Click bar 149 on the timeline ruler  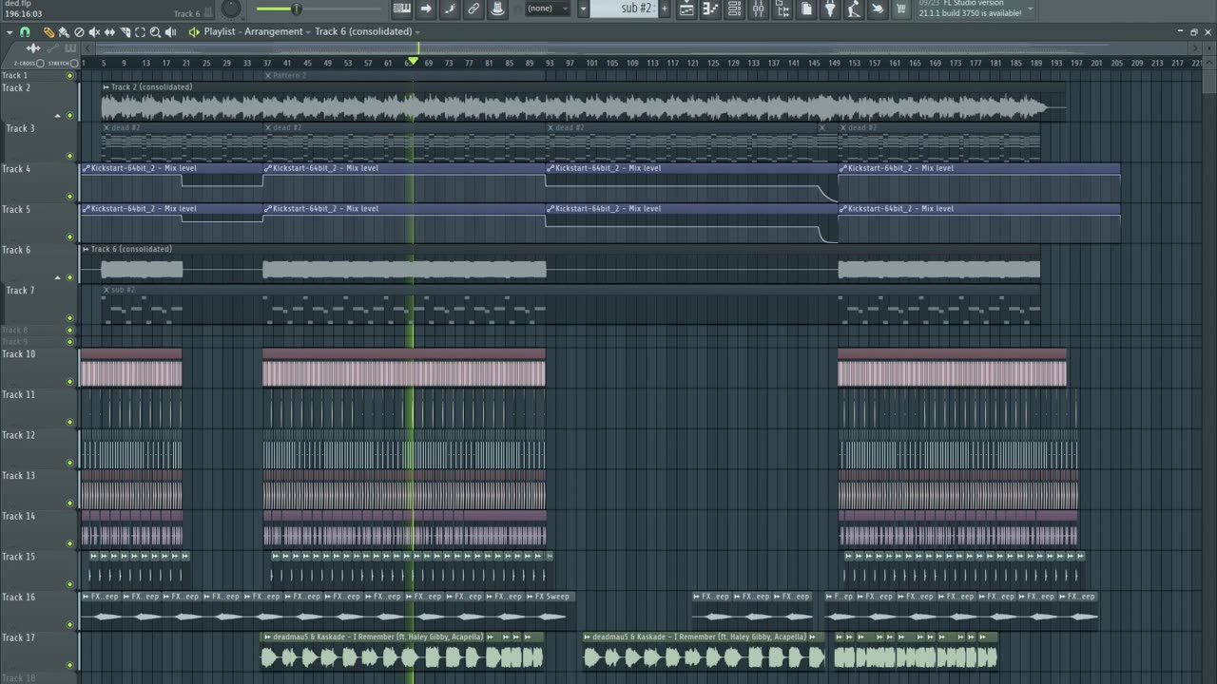click(834, 63)
